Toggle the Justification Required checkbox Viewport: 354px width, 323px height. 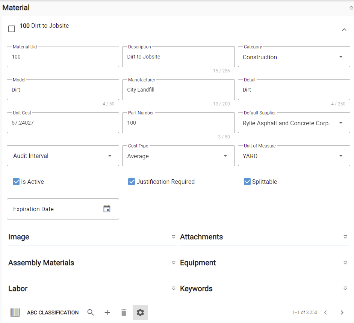[132, 182]
